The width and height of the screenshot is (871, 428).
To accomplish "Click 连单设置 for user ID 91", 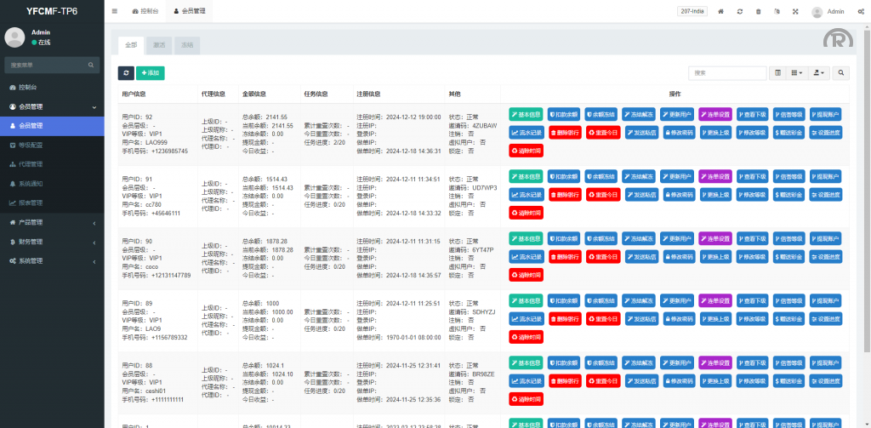I will pyautogui.click(x=714, y=176).
